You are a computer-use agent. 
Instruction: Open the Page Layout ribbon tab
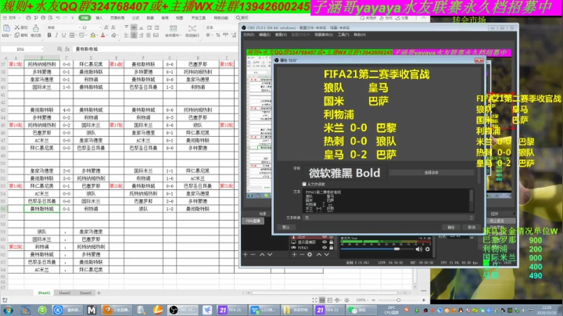click(x=117, y=17)
